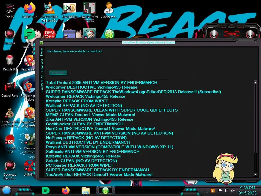The width and height of the screenshot is (261, 196).
Task: Click the list scrollbar up arrow
Action: 255,82
